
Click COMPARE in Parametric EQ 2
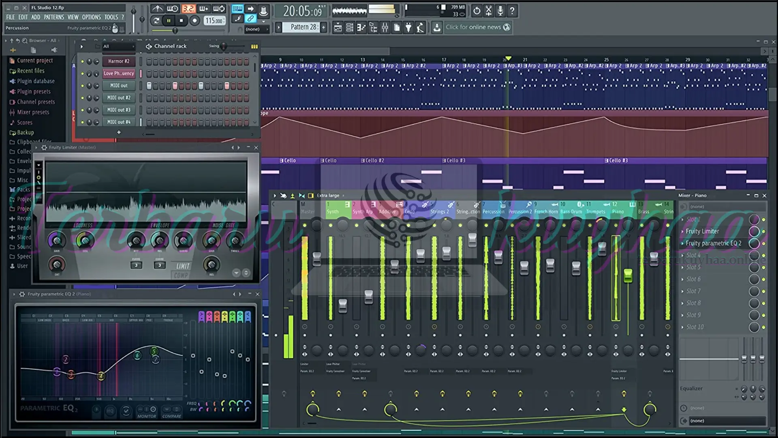(x=172, y=416)
